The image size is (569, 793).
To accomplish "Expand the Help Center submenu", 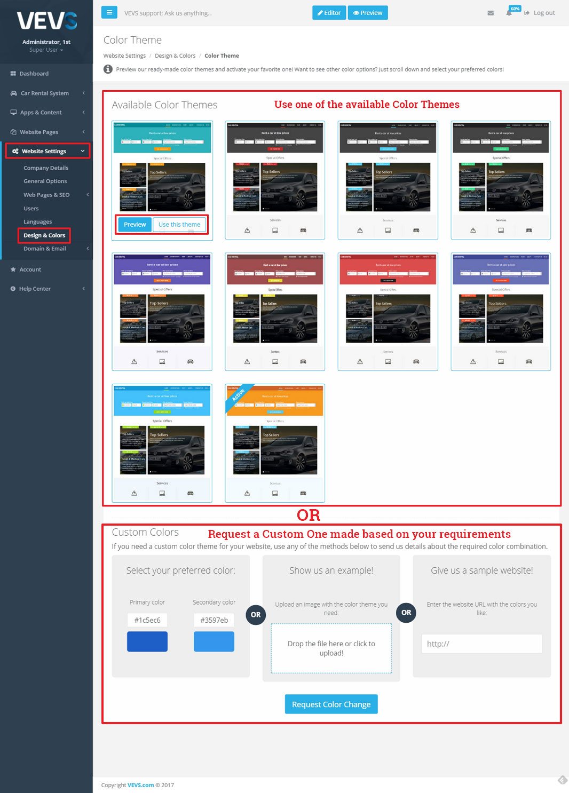I will pos(84,289).
